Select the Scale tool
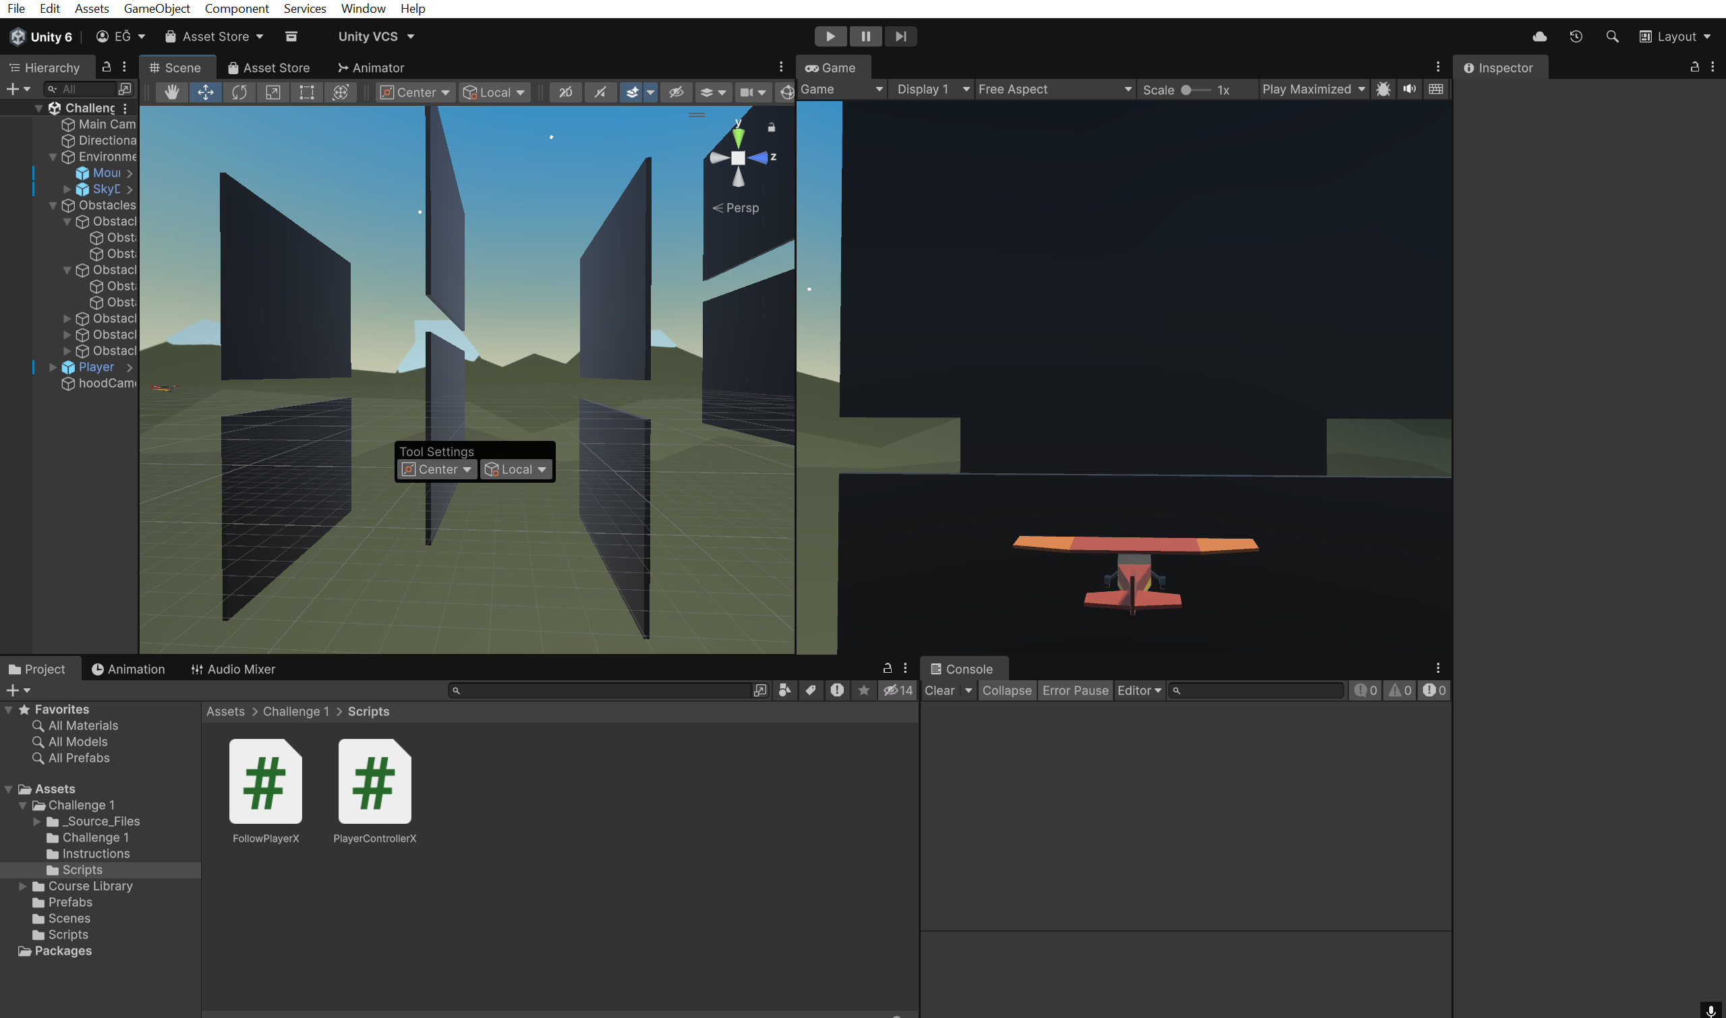The height and width of the screenshot is (1018, 1726). point(272,92)
